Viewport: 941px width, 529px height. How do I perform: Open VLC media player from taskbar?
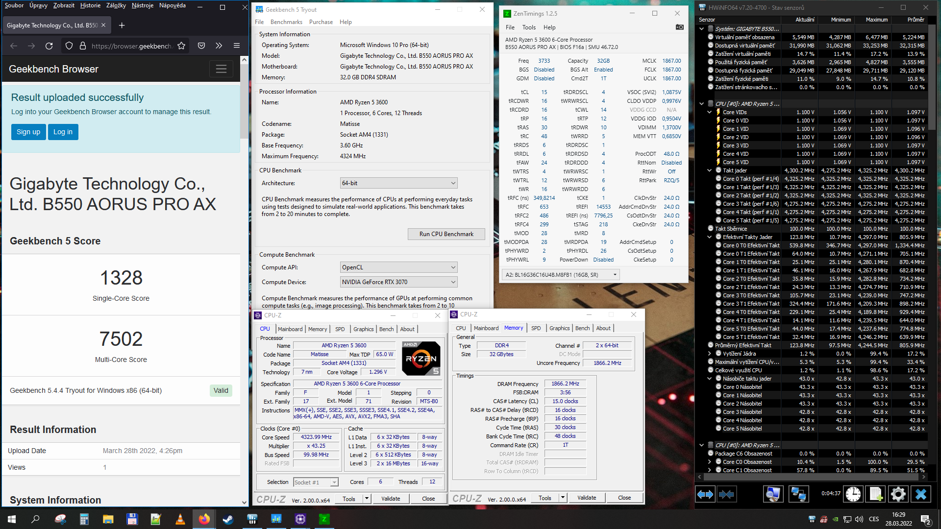(180, 519)
